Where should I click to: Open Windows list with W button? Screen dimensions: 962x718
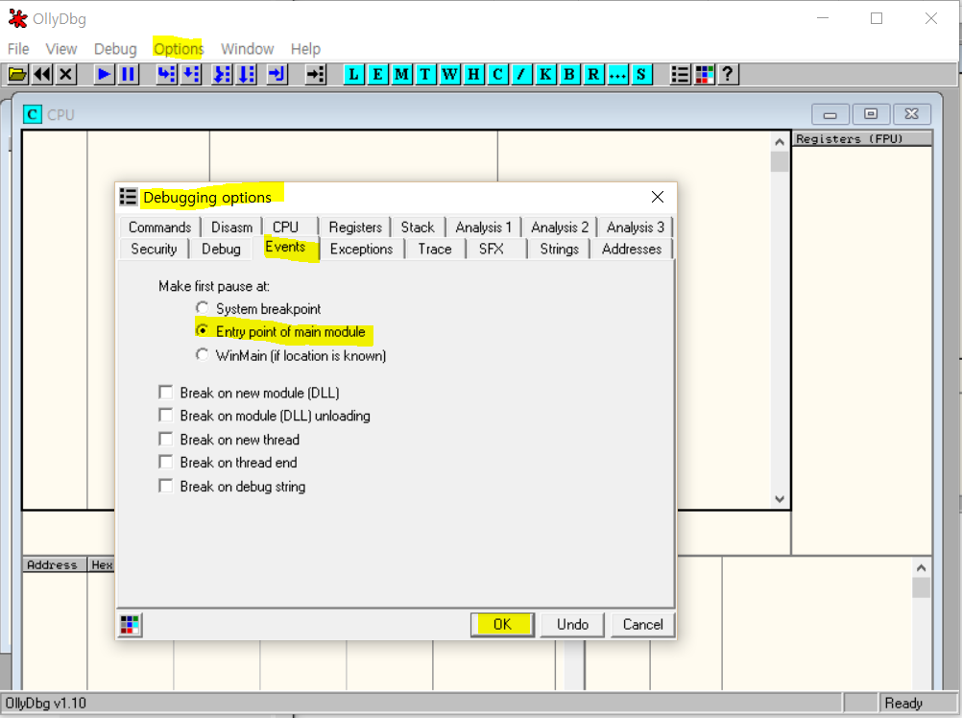click(449, 75)
